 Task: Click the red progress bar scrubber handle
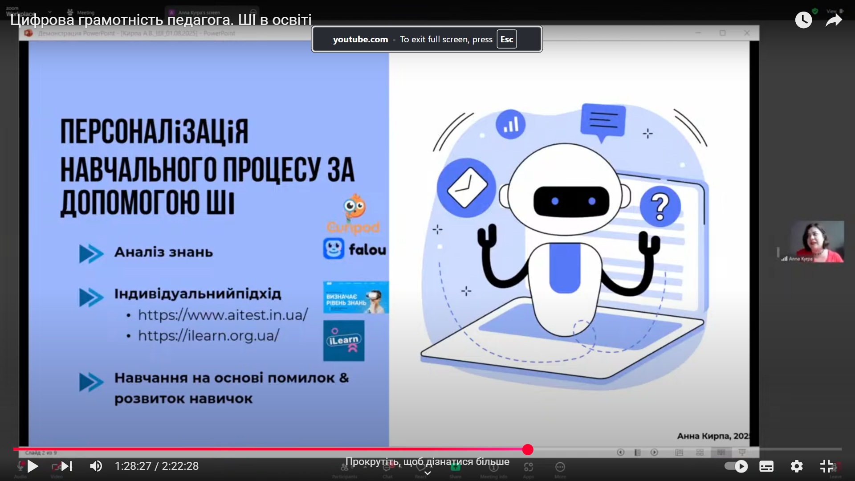pos(528,449)
